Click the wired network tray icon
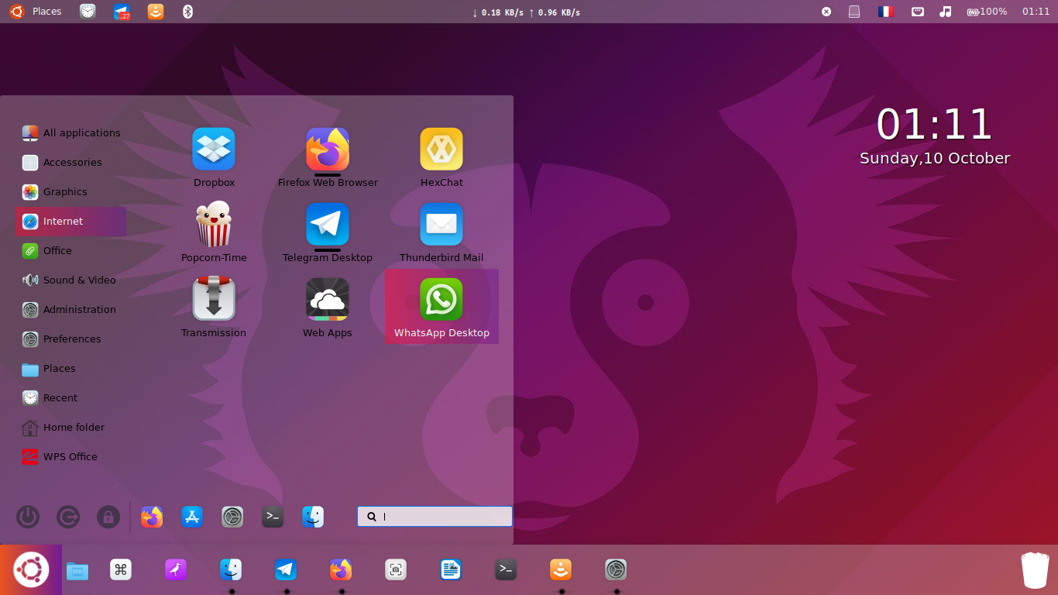This screenshot has height=595, width=1058. (918, 12)
